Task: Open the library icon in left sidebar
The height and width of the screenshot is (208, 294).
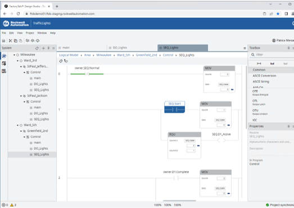Action: [4, 71]
